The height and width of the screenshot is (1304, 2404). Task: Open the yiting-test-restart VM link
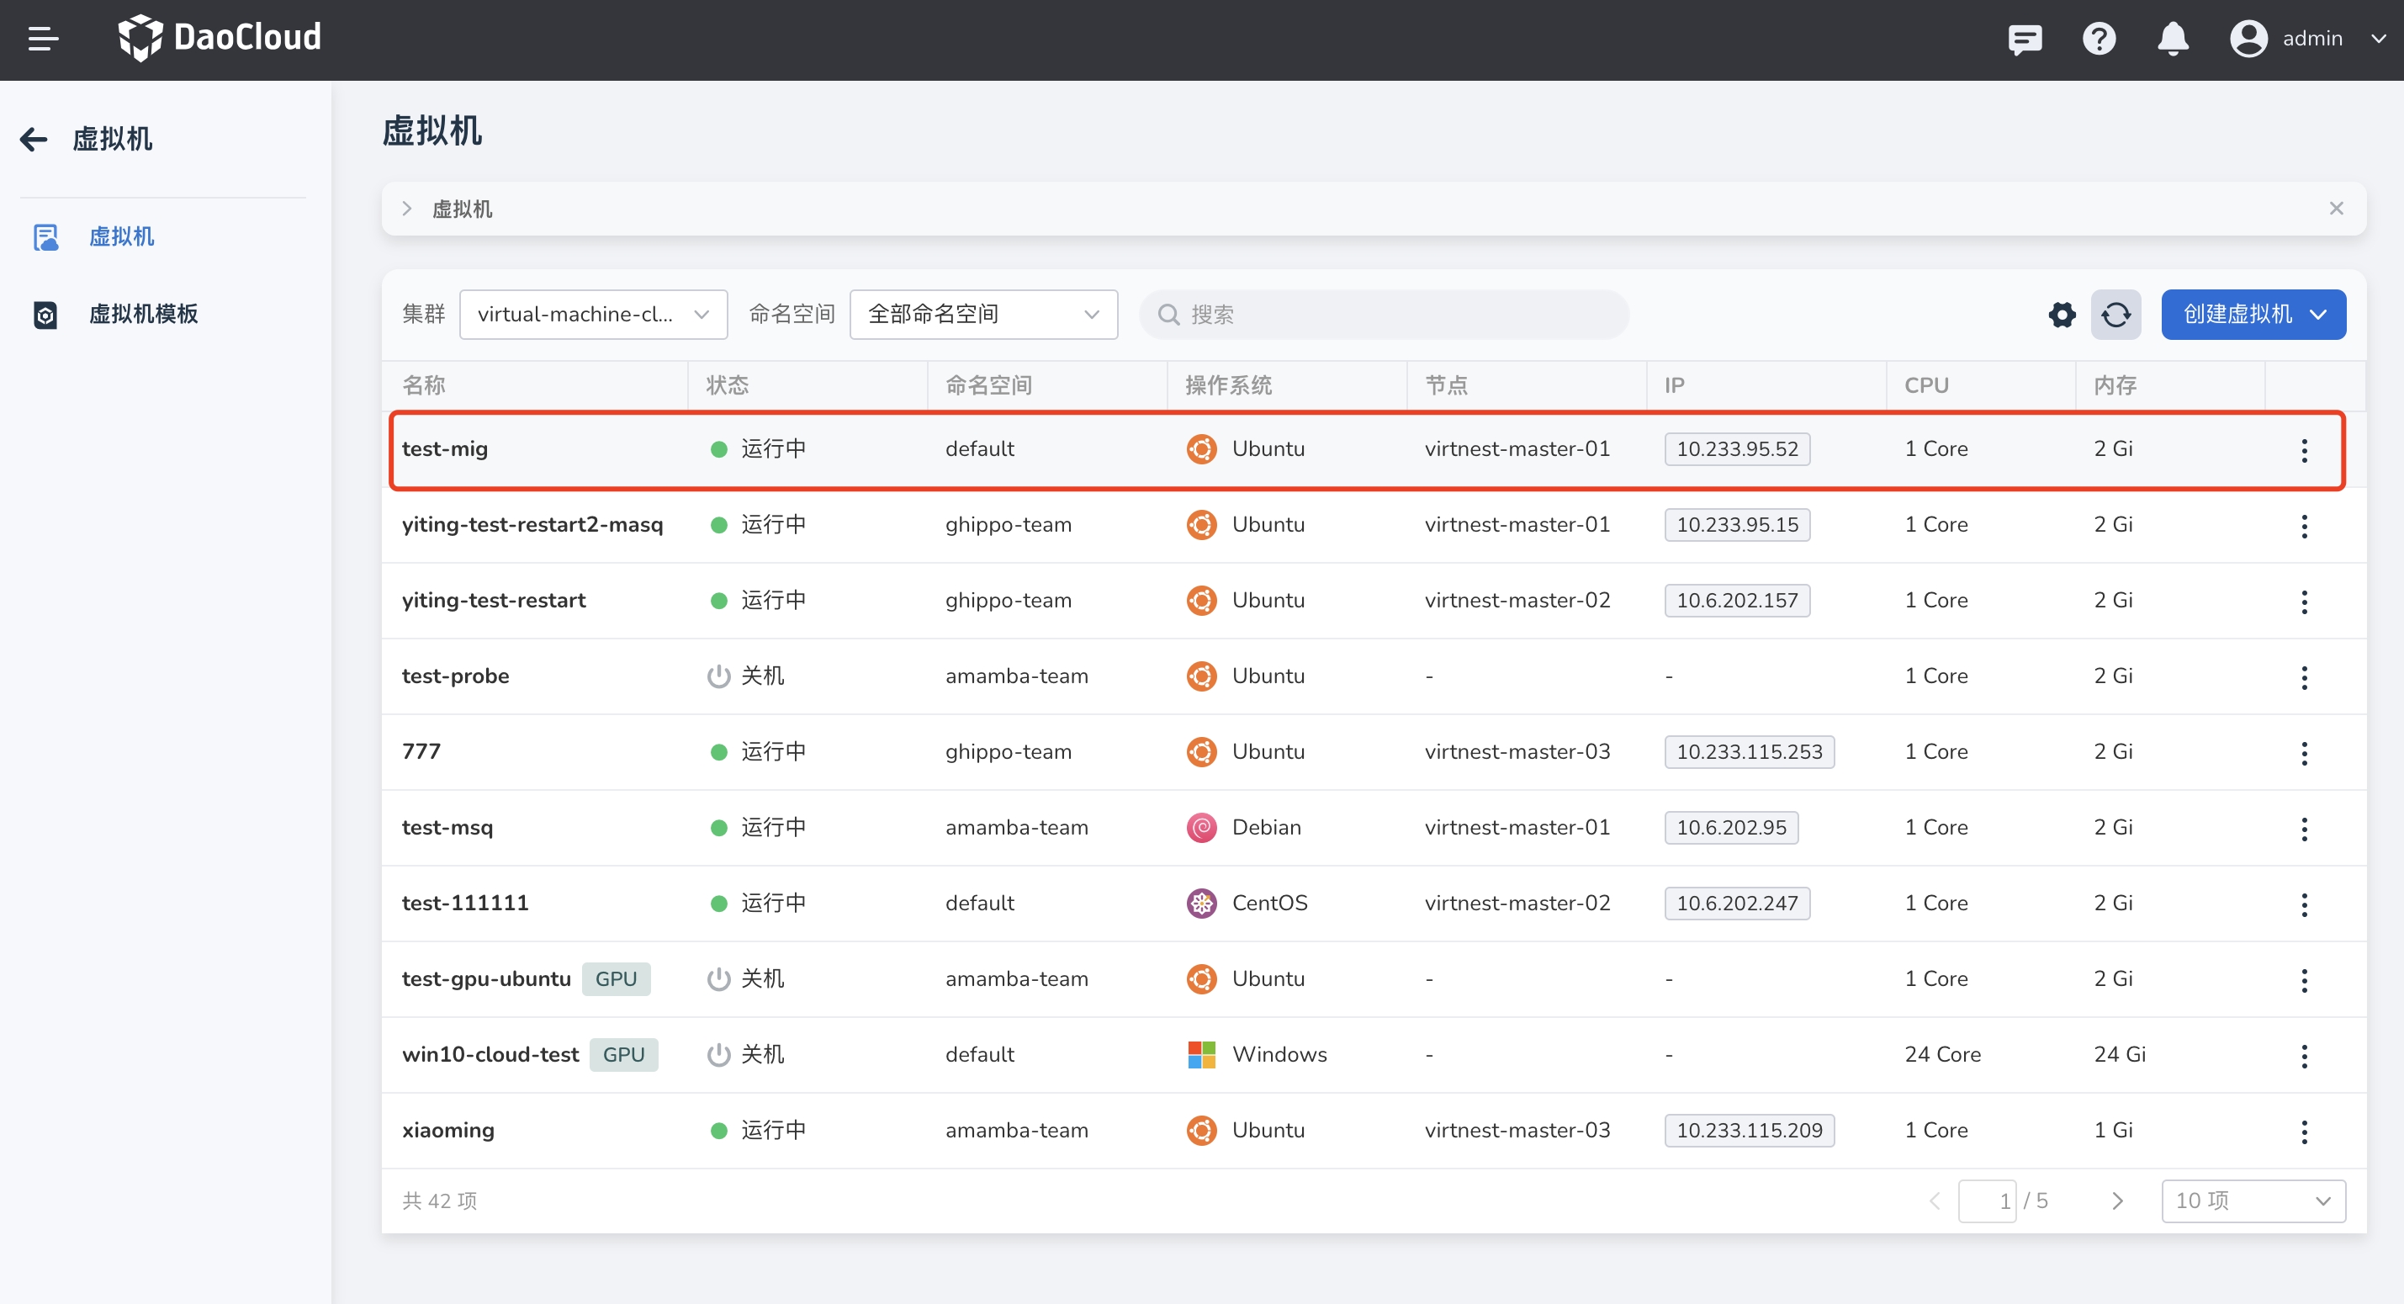[494, 600]
